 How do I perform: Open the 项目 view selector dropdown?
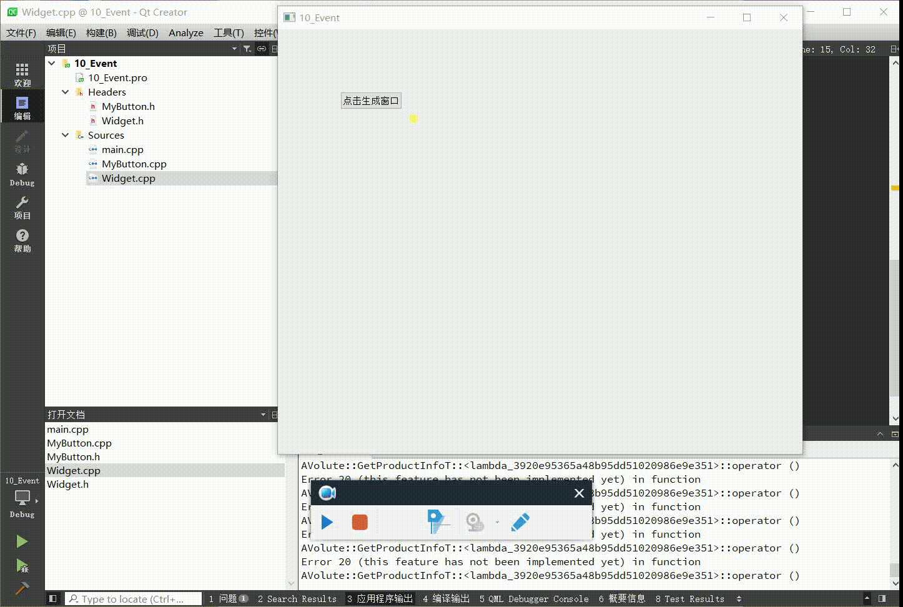pos(234,49)
